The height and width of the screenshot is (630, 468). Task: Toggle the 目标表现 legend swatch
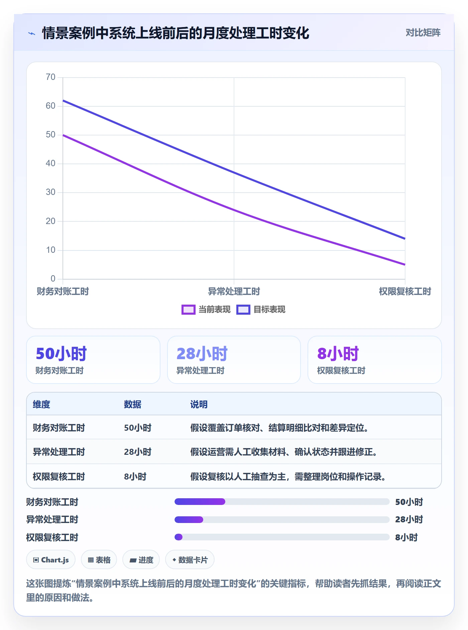pyautogui.click(x=243, y=310)
